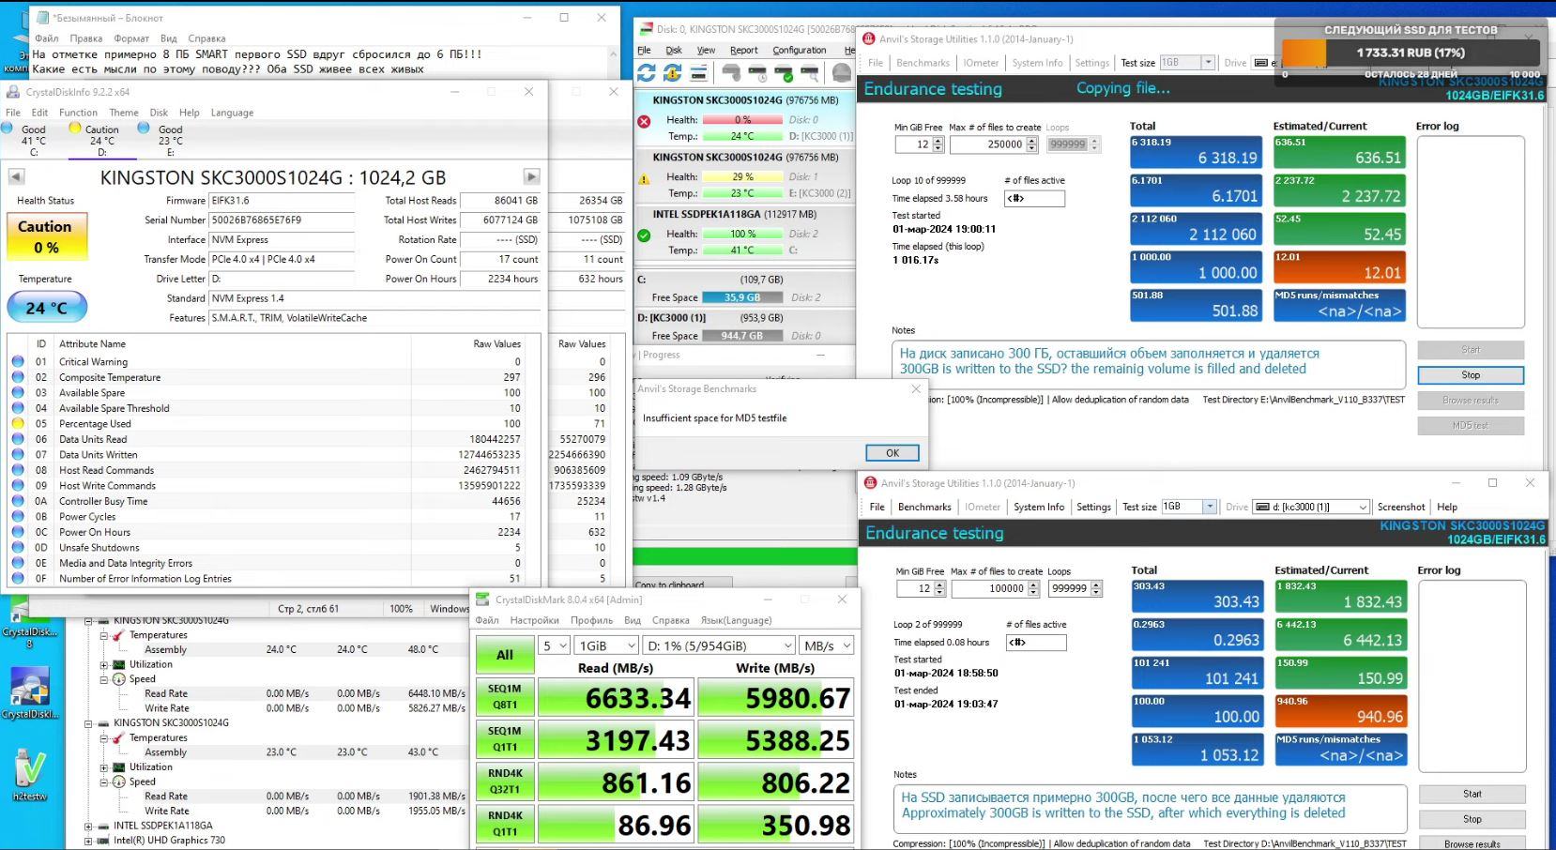Click Stop in the upper Anvil's Endurance window
1556x850 pixels.
pos(1471,375)
